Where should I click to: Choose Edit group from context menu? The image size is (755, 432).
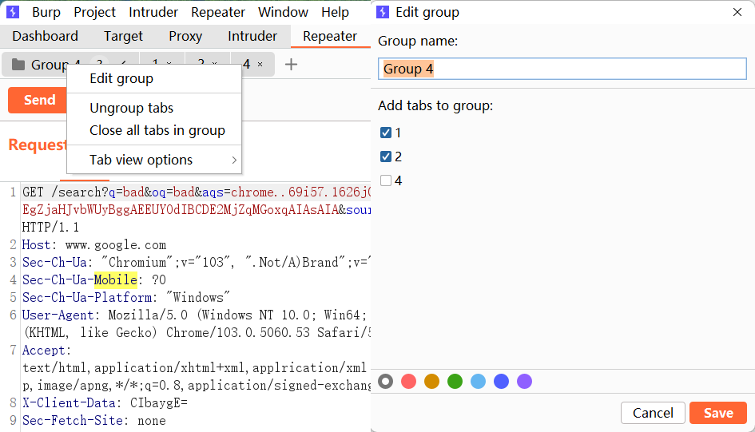[154, 78]
